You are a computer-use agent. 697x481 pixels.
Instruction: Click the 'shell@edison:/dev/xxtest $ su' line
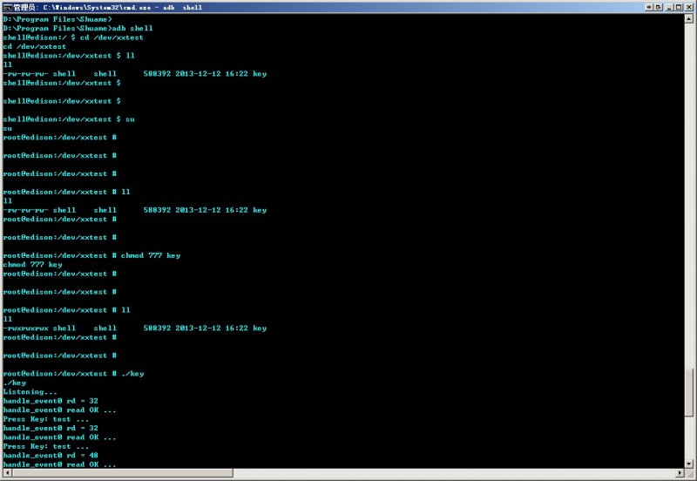(x=69, y=119)
